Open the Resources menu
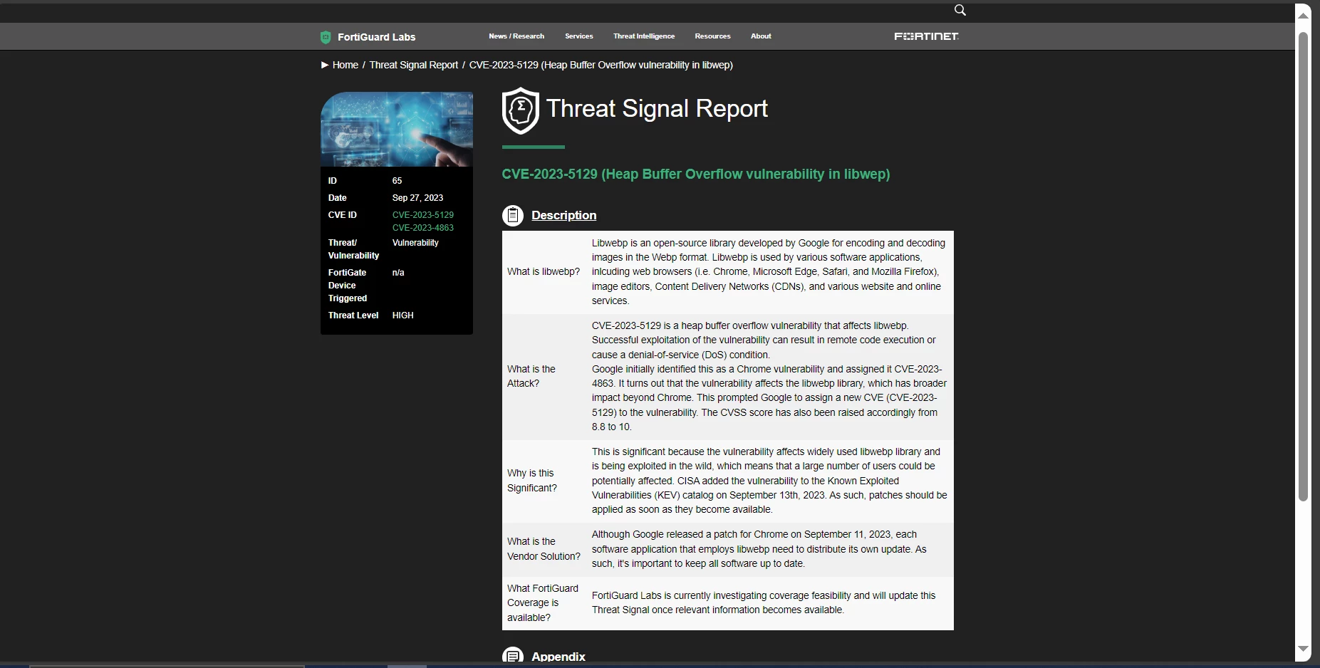The height and width of the screenshot is (668, 1320). click(713, 36)
